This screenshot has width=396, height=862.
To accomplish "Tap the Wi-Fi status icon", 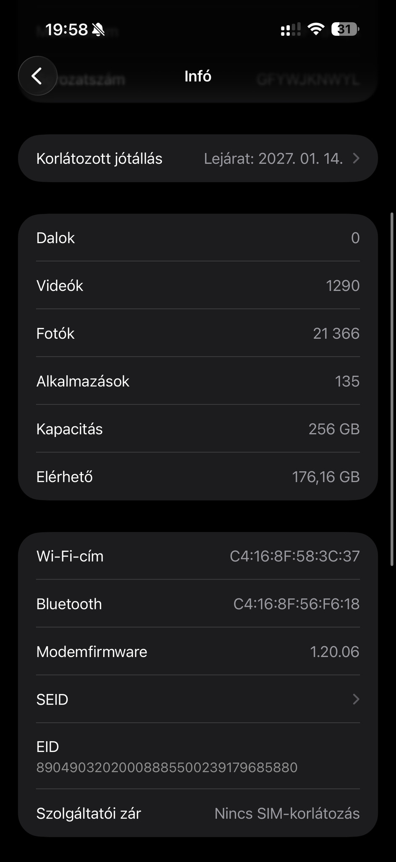I will 315,29.
